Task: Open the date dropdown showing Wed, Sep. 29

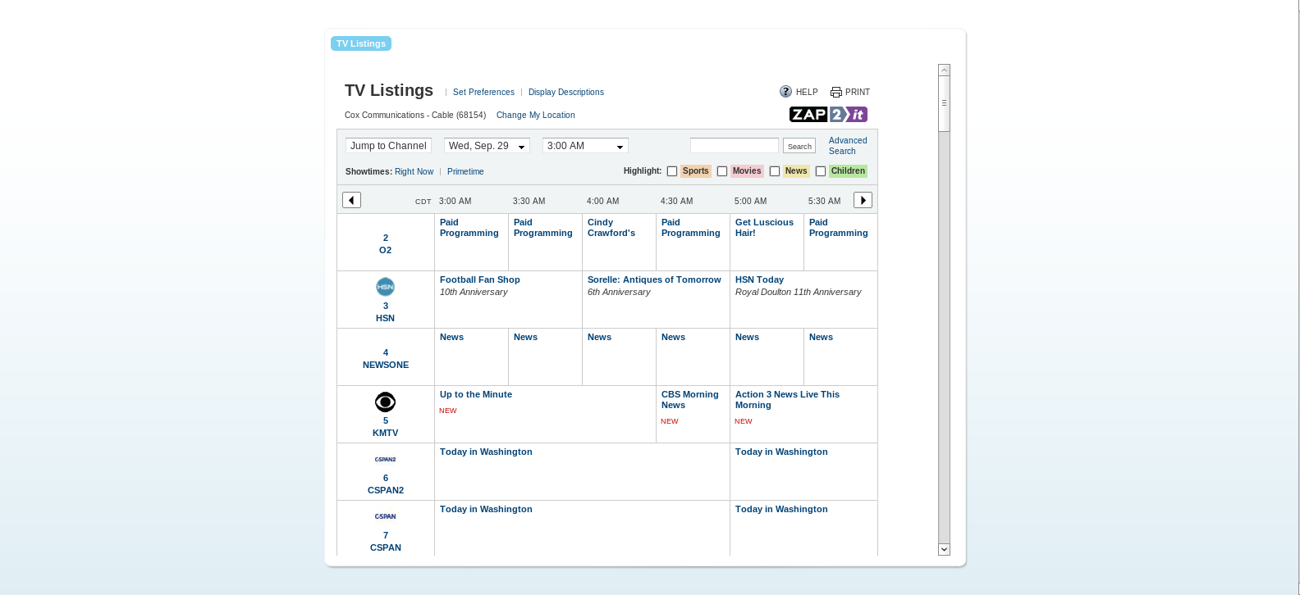Action: coord(487,146)
